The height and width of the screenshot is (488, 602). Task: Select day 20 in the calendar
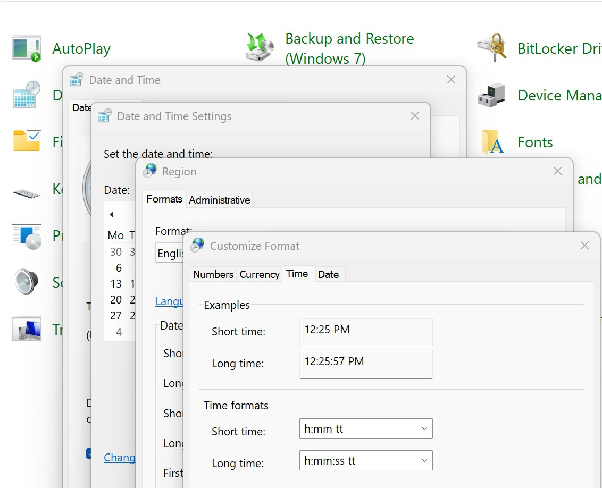coord(116,300)
